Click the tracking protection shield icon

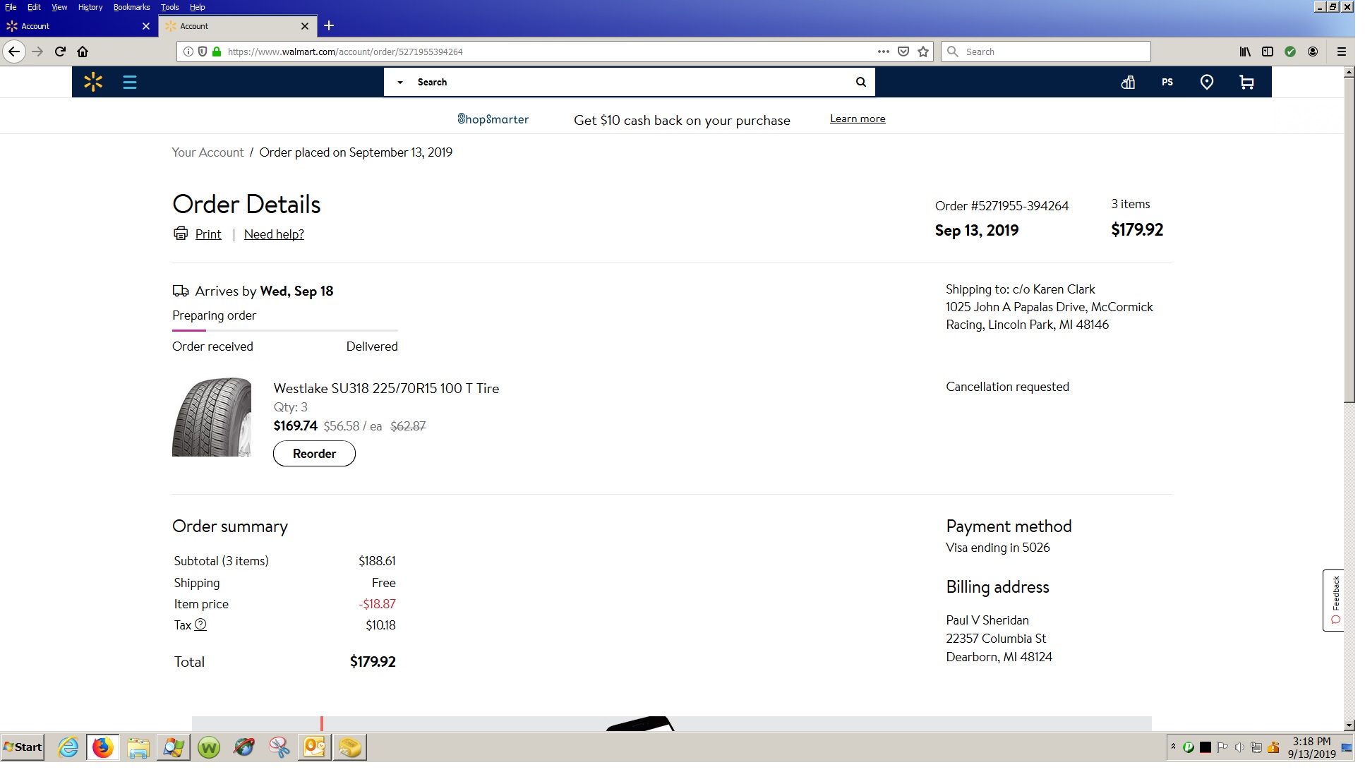[x=202, y=52]
